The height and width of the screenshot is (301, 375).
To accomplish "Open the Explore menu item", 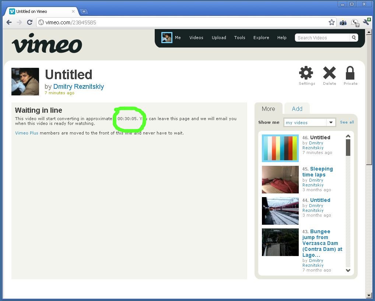I will pos(261,38).
